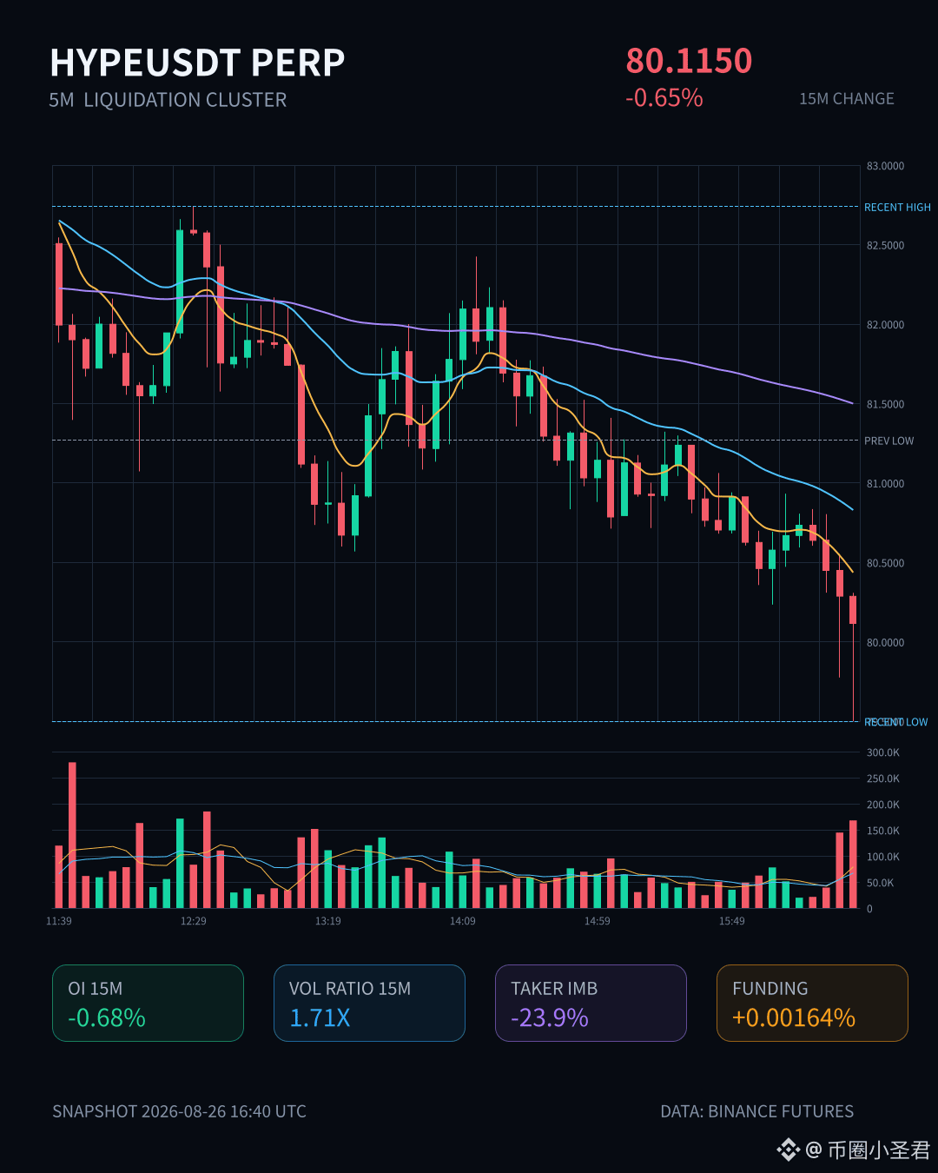Select the 81.5000 price axis label
This screenshot has height=1173, width=938.
pos(885,404)
